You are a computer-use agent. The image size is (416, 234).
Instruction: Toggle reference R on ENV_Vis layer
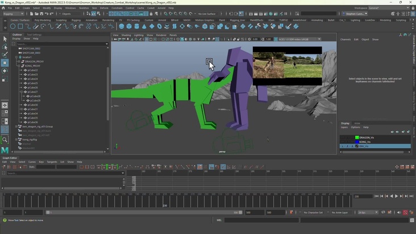pyautogui.click(x=352, y=146)
